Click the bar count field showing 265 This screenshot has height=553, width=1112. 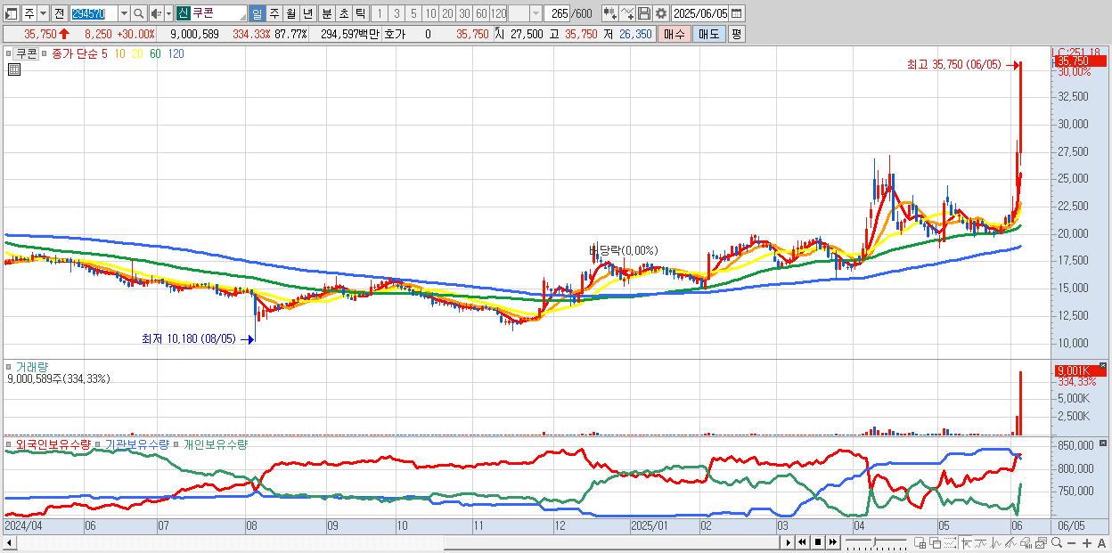[x=558, y=13]
